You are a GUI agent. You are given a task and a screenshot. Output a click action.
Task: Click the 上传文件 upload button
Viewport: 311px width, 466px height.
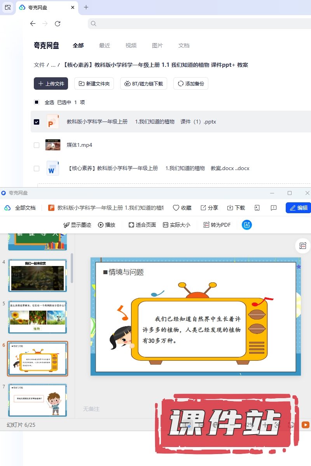tap(51, 83)
